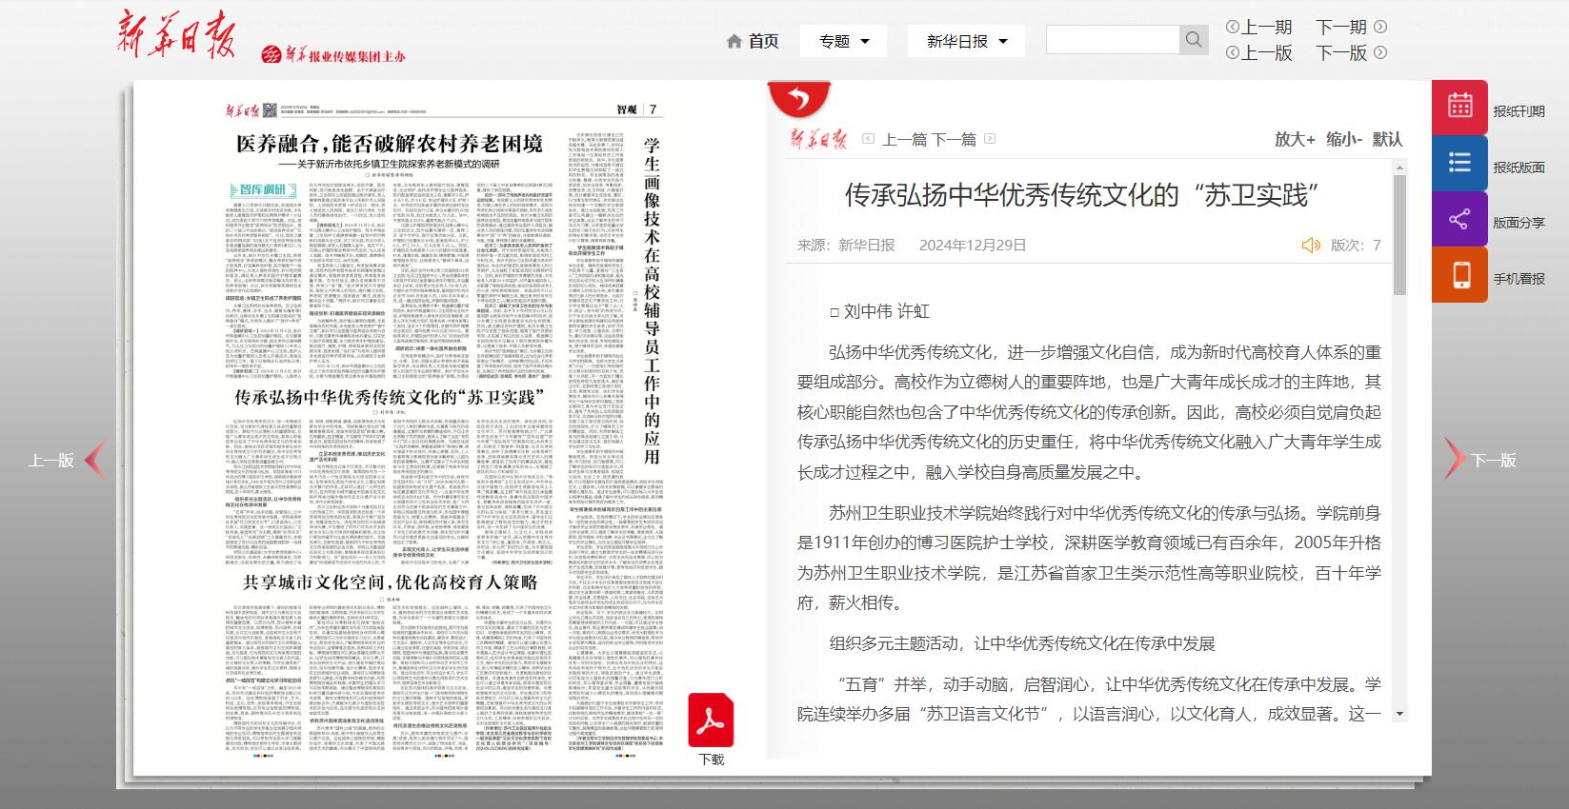Download the page PDF
This screenshot has height=809, width=1569.
(711, 720)
